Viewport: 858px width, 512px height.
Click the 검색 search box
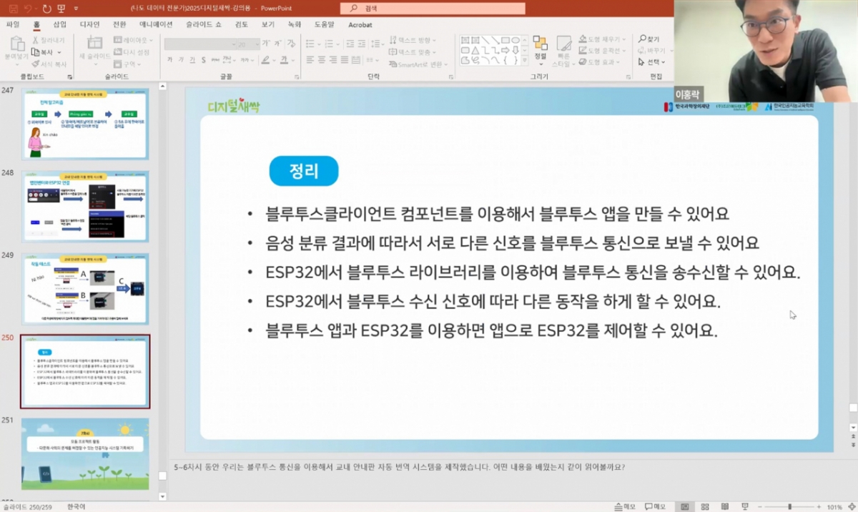433,9
